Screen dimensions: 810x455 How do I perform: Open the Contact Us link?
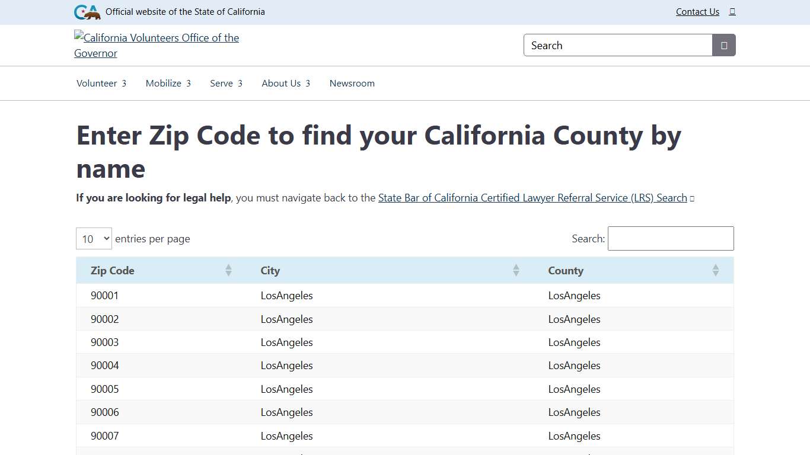click(697, 12)
